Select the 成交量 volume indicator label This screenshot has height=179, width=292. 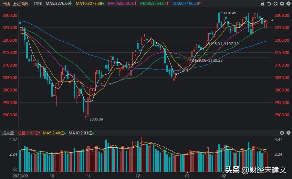click(8, 133)
